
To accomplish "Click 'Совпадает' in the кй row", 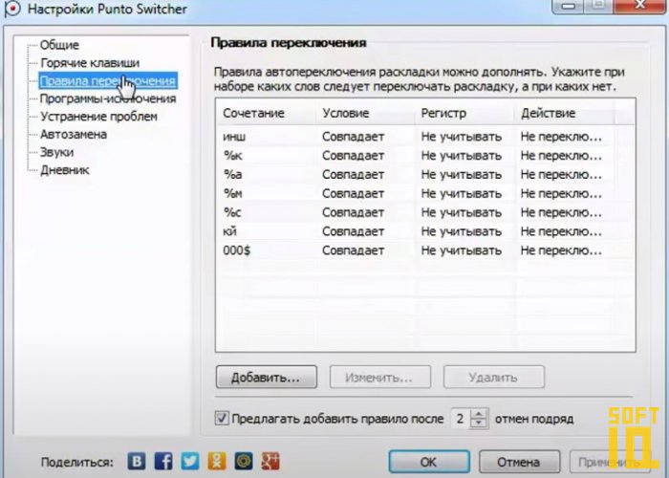I will (x=354, y=231).
